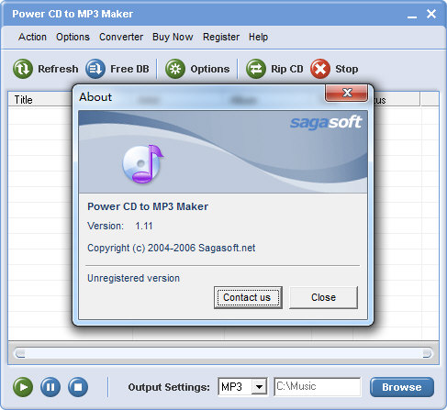Pause playback with the blue pause button
Screen dimensions: 447x410
click(50, 387)
